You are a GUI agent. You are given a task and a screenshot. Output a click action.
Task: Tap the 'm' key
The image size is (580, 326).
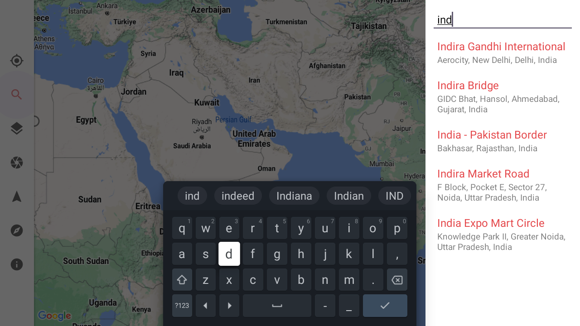(349, 280)
